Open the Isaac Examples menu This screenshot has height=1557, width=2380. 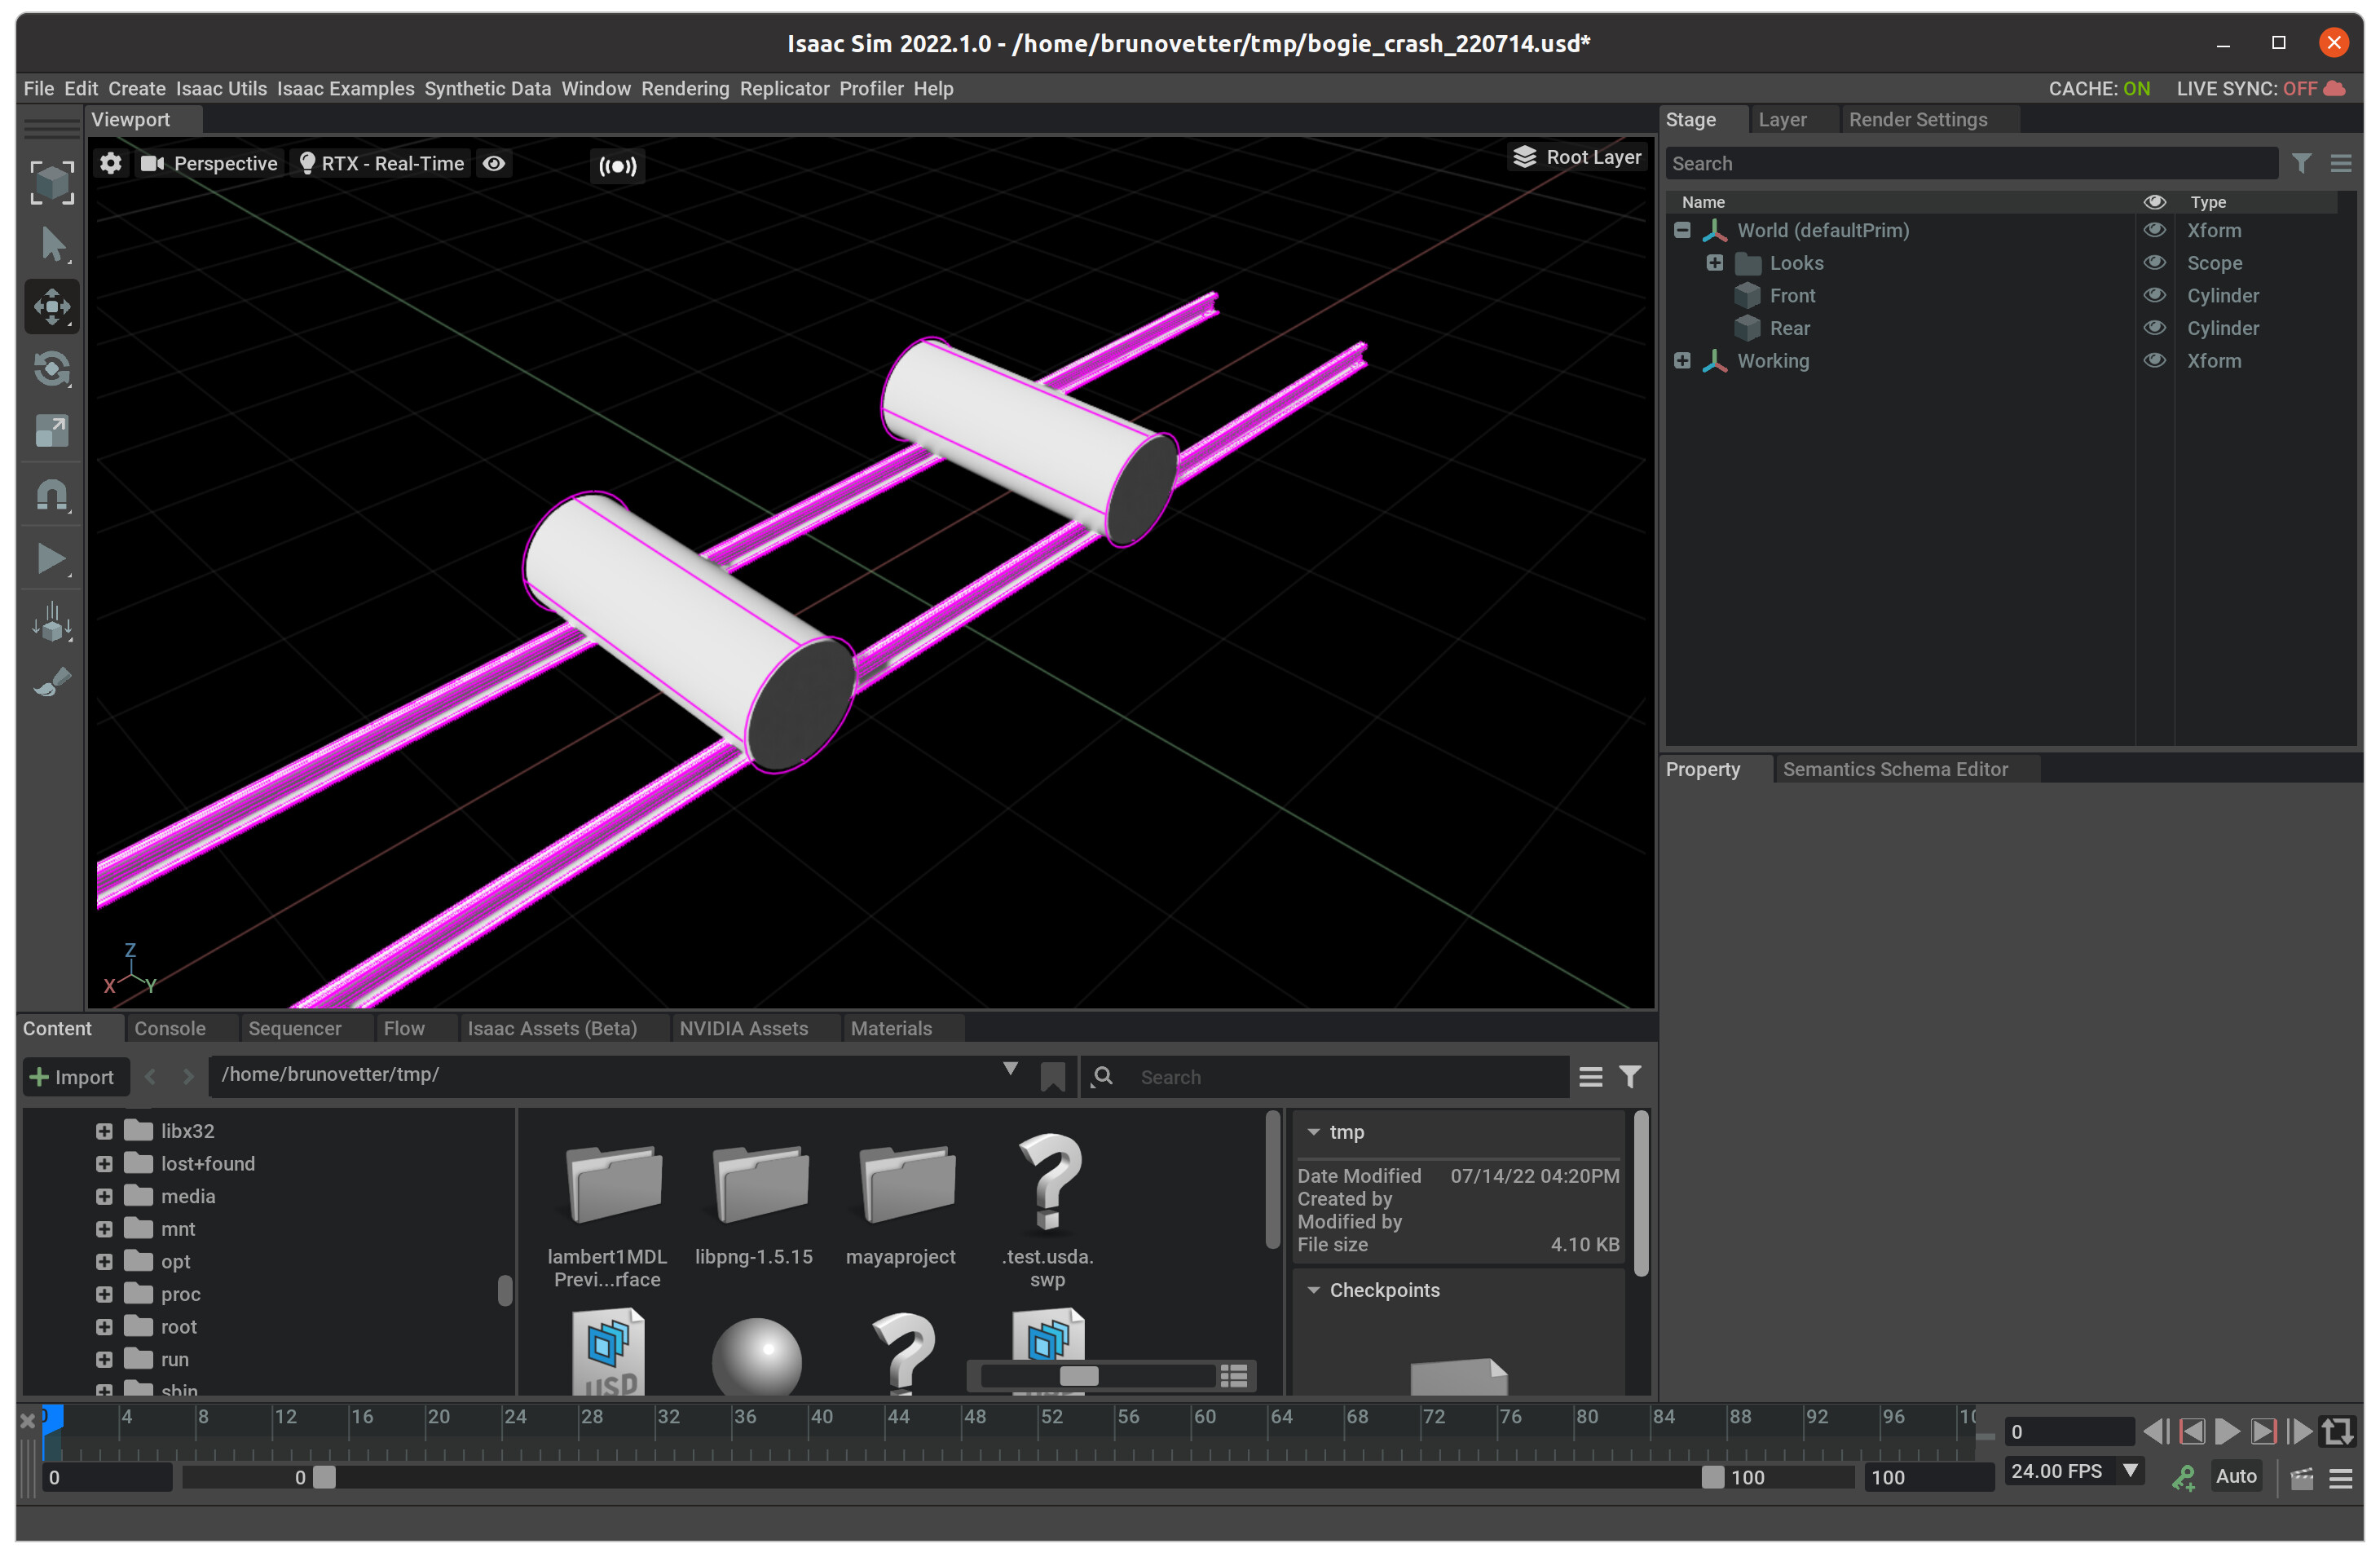pyautogui.click(x=345, y=89)
